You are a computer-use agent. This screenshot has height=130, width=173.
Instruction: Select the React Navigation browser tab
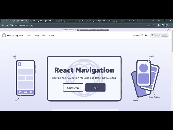coord(15,21)
